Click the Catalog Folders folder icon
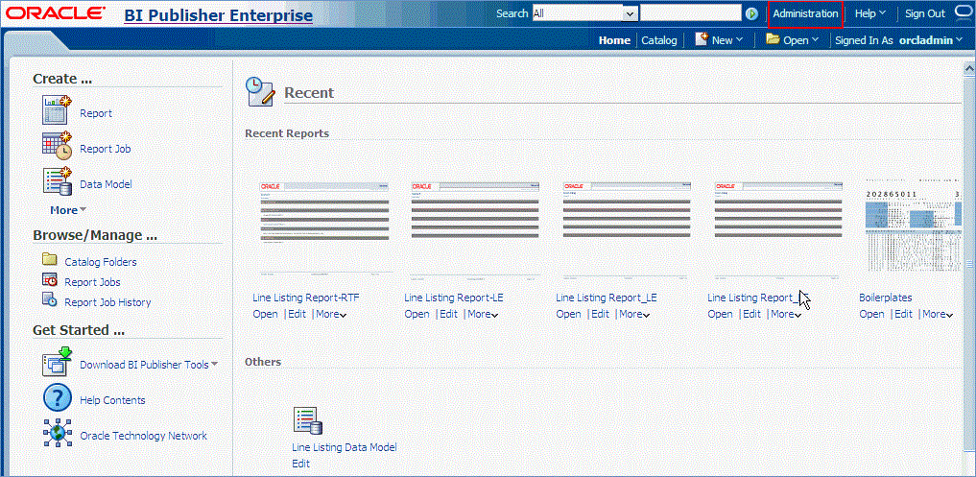Image resolution: width=976 pixels, height=477 pixels. coord(49,260)
